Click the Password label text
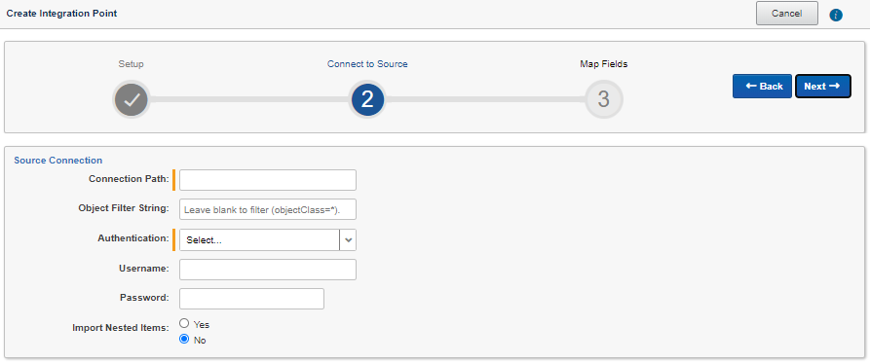 point(144,298)
